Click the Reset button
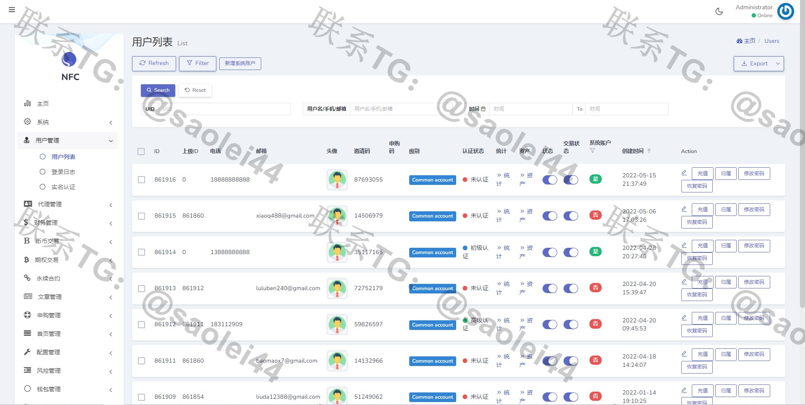The width and height of the screenshot is (805, 405). pos(195,91)
